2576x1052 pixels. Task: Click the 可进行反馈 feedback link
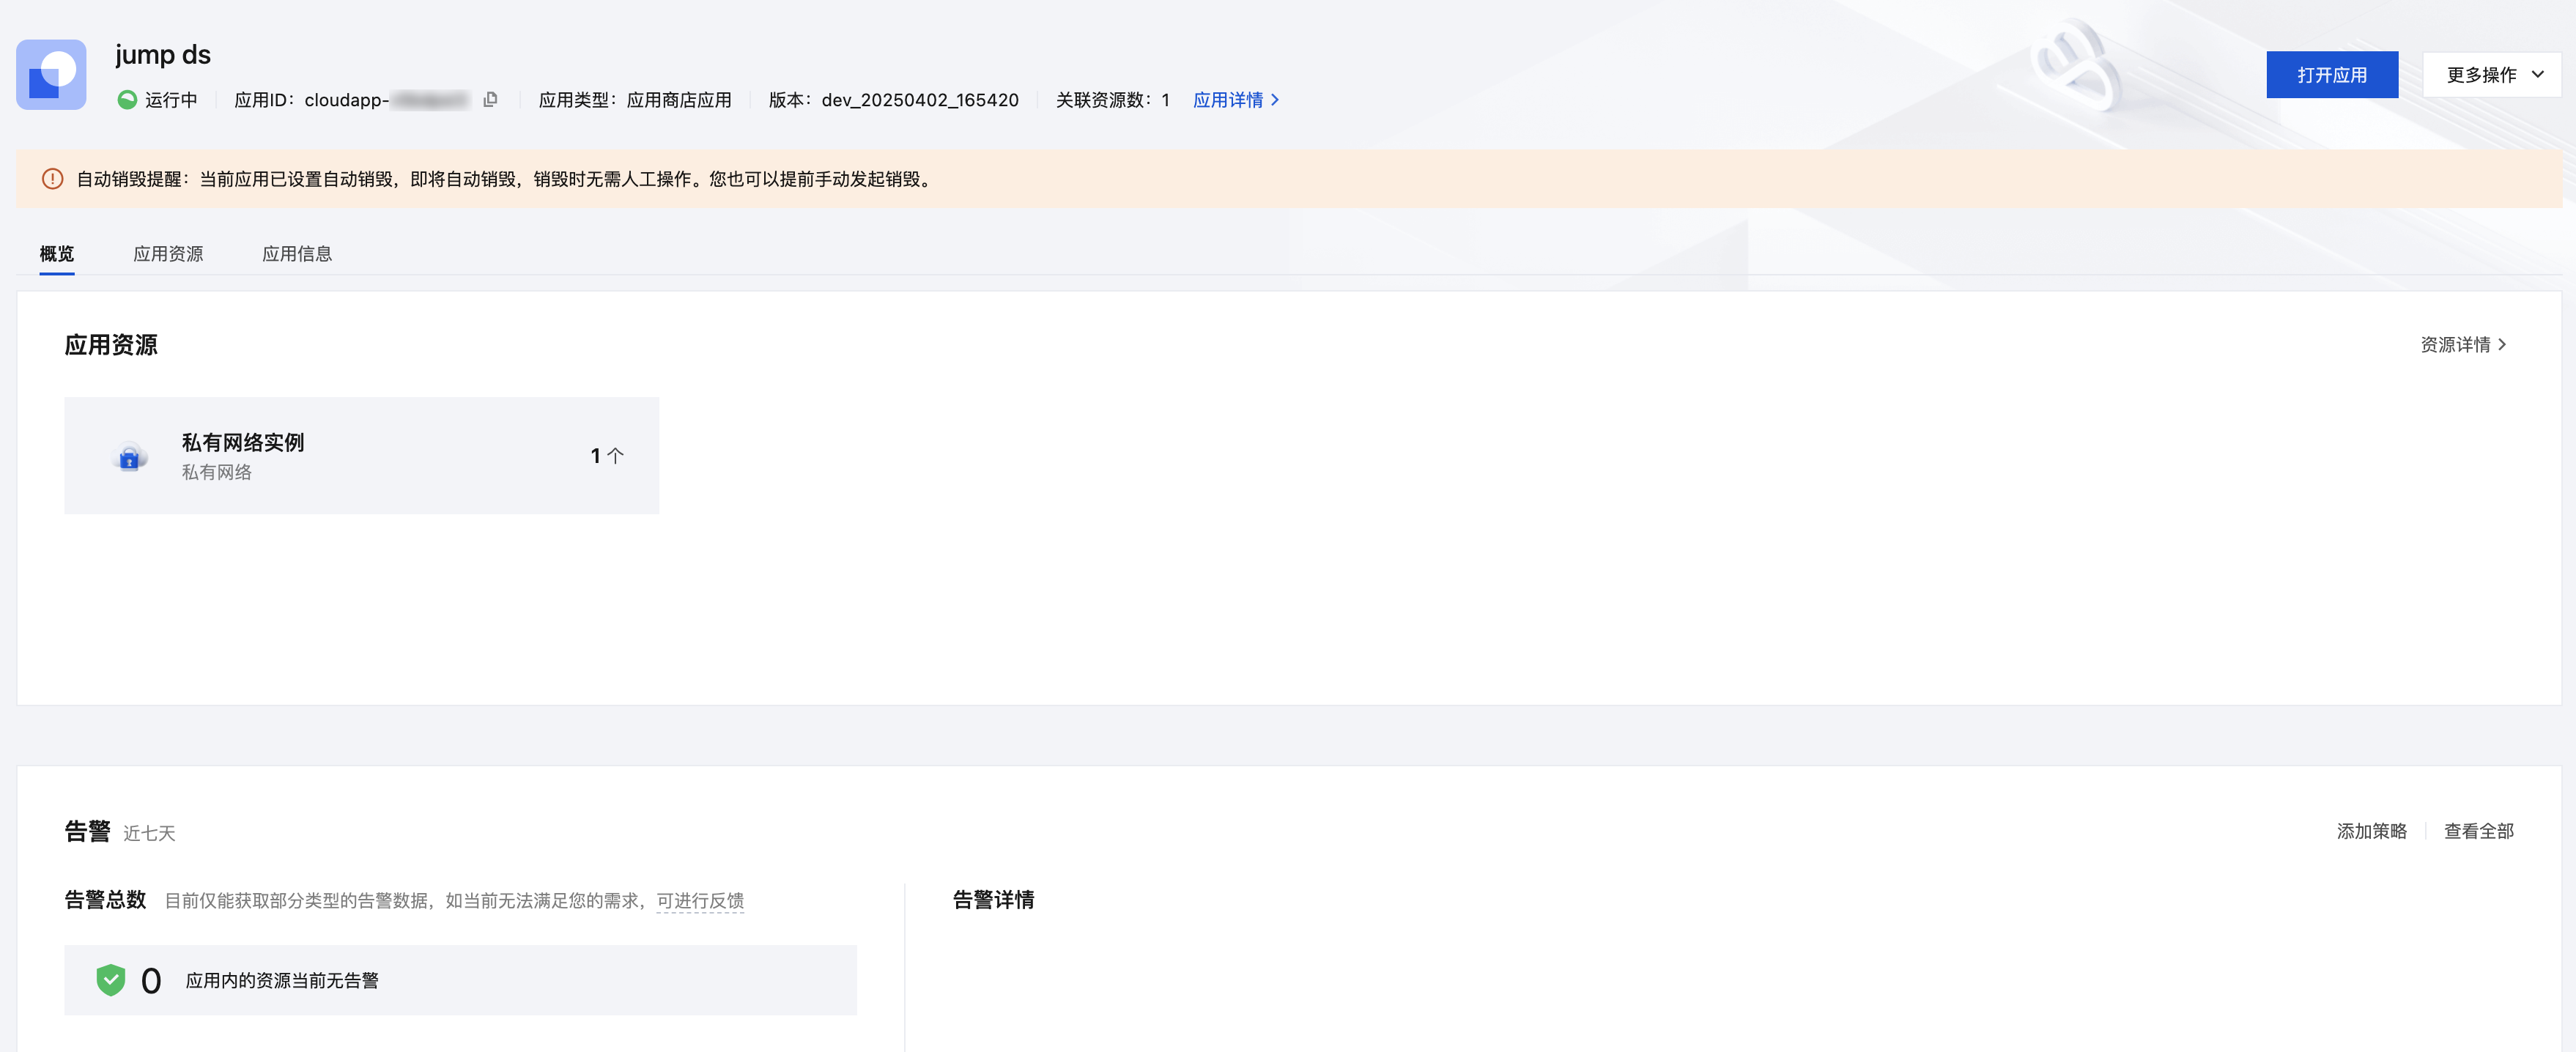tap(700, 901)
